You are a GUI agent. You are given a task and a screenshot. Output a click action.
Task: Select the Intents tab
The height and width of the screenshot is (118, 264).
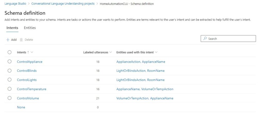coord(12,28)
